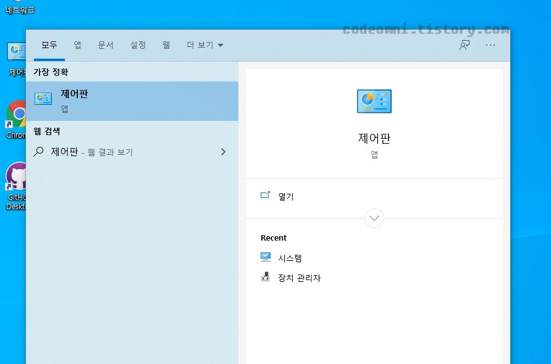Open recent item 시스템
Screen dimensions: 551x364
[290, 259]
